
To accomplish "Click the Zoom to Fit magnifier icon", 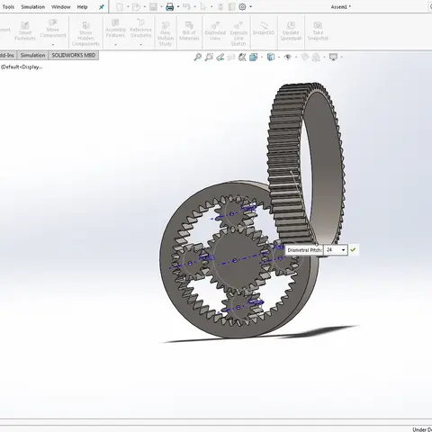I will 198,57.
